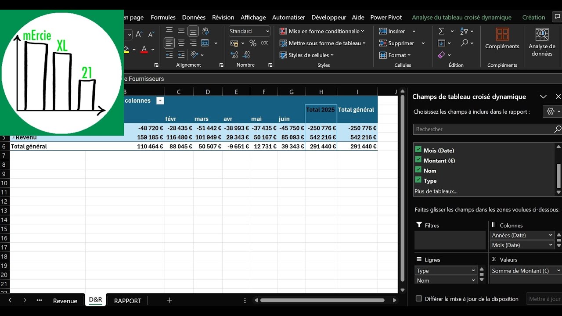This screenshot has width=562, height=316.
Task: Enable Différer la mise à jour checkbox
Action: pyautogui.click(x=419, y=298)
